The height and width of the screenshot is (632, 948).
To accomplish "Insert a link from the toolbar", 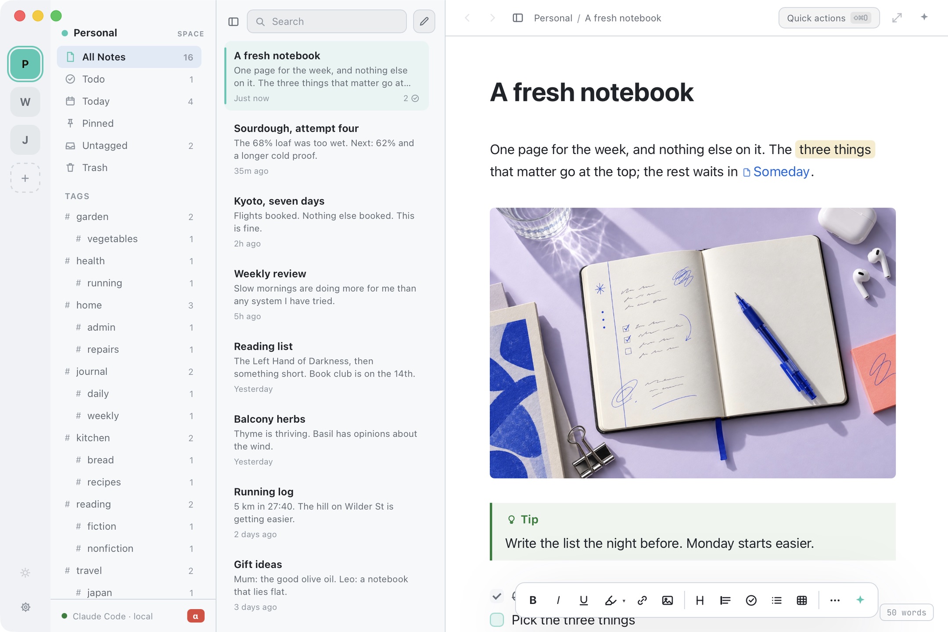I will (x=642, y=600).
